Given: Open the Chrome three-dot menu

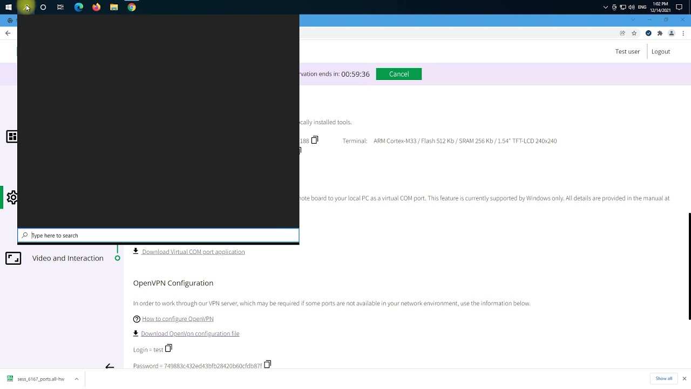Looking at the screenshot, I should [x=683, y=33].
